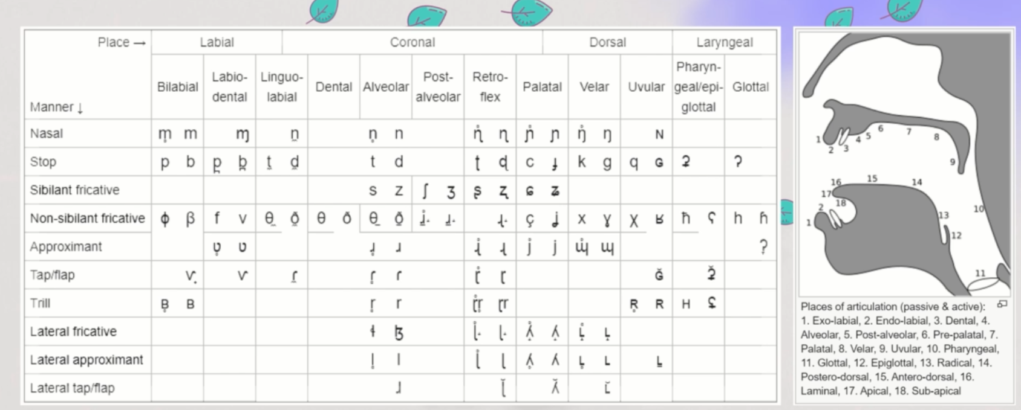Click the Post-alveolar column header
Screen dimensions: 1021x410
pyautogui.click(x=438, y=87)
